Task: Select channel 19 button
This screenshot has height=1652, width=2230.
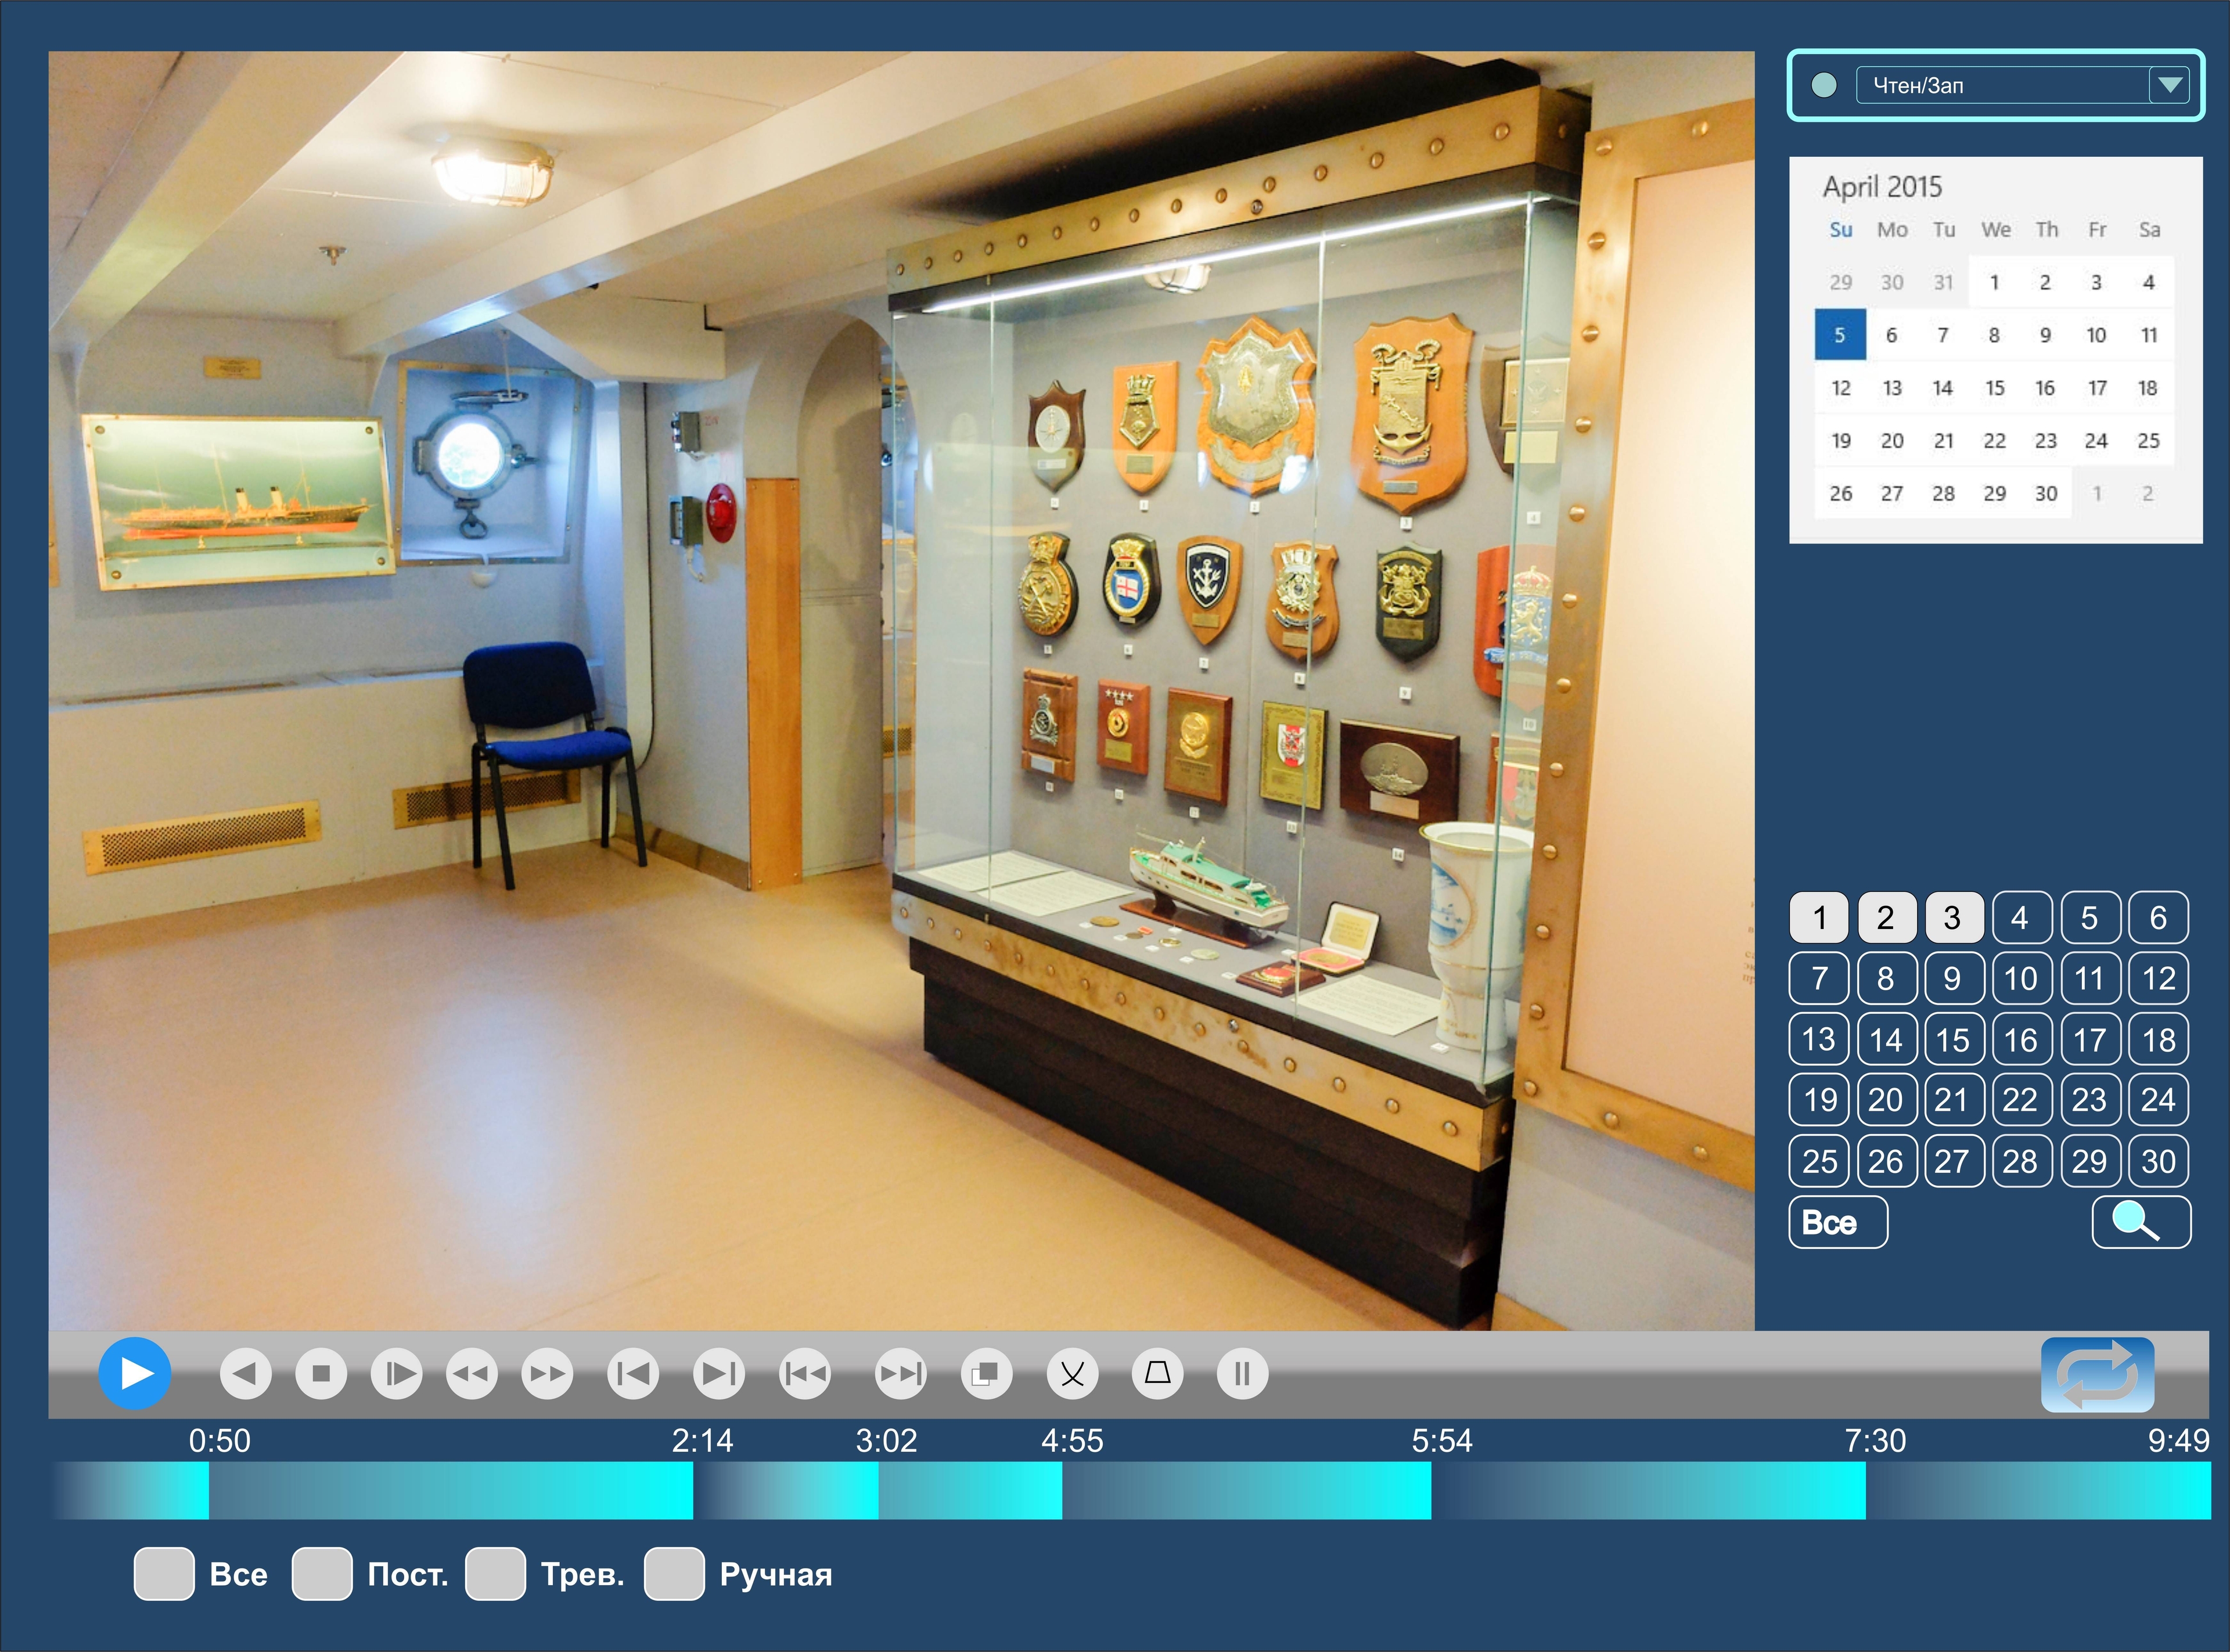Action: coord(1819,1100)
